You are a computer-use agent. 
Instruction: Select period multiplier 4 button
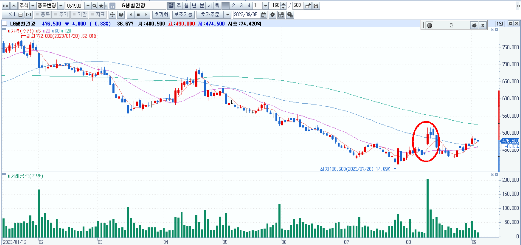tap(249, 6)
